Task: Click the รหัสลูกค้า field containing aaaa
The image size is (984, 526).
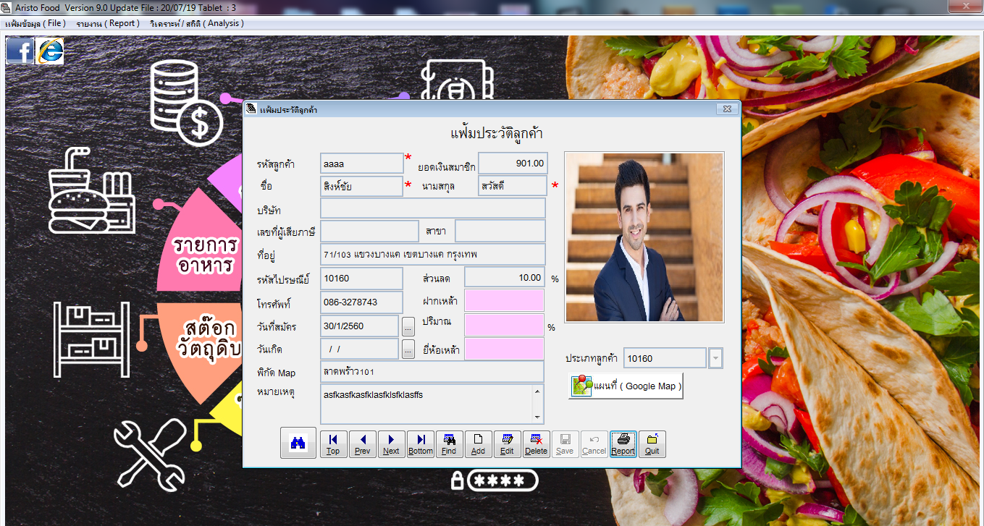Action: [362, 164]
